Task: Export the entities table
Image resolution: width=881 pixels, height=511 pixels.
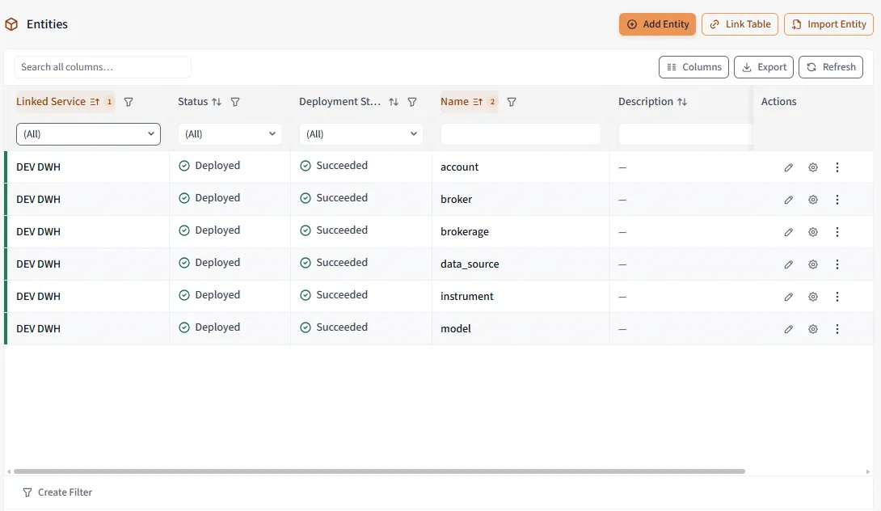Action: [764, 67]
